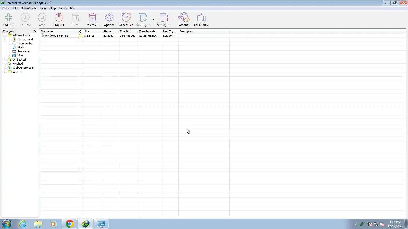Collapse the All Downloads tree node

pos(5,35)
